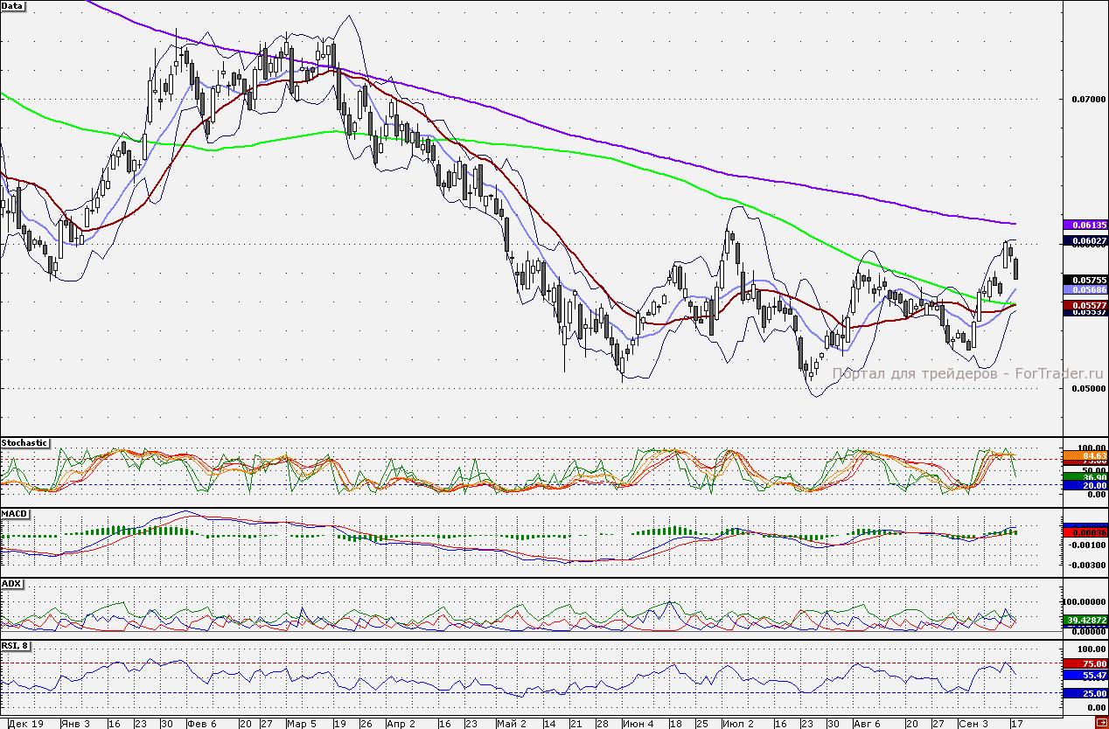Viewport: 1109px width, 729px height.
Task: Click the dark navy 0.06027 price marker
Action: click(x=1085, y=240)
